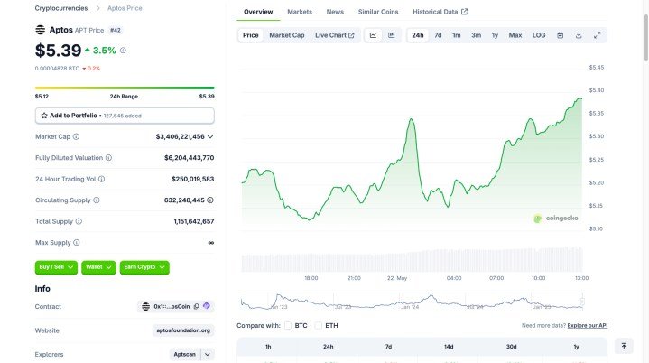Open the Wallet dropdown

[98, 267]
